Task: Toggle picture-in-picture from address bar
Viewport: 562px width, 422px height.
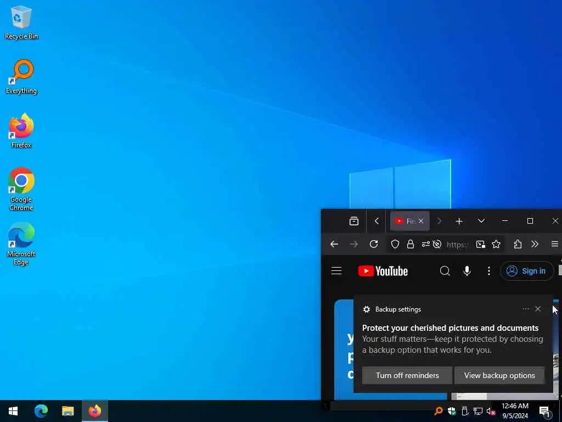Action: [480, 245]
